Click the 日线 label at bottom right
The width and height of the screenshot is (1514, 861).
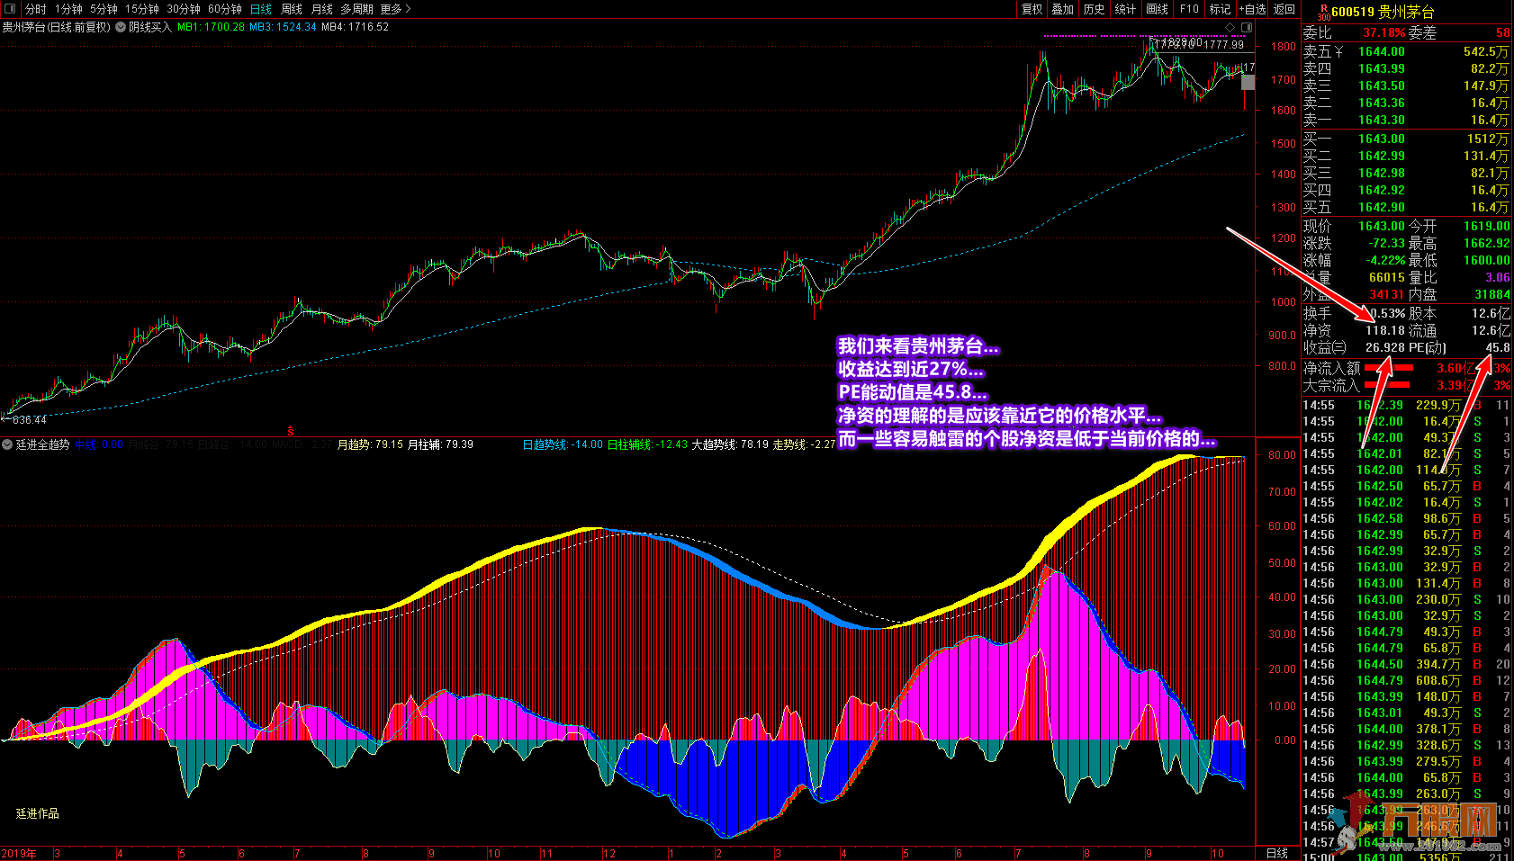point(1277,853)
